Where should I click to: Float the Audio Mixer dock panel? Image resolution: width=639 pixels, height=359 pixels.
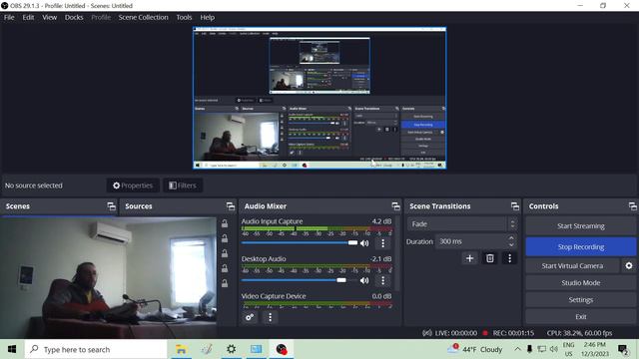point(395,206)
